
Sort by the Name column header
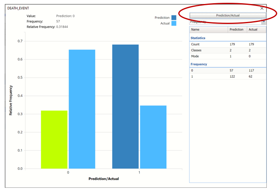click(x=208, y=30)
